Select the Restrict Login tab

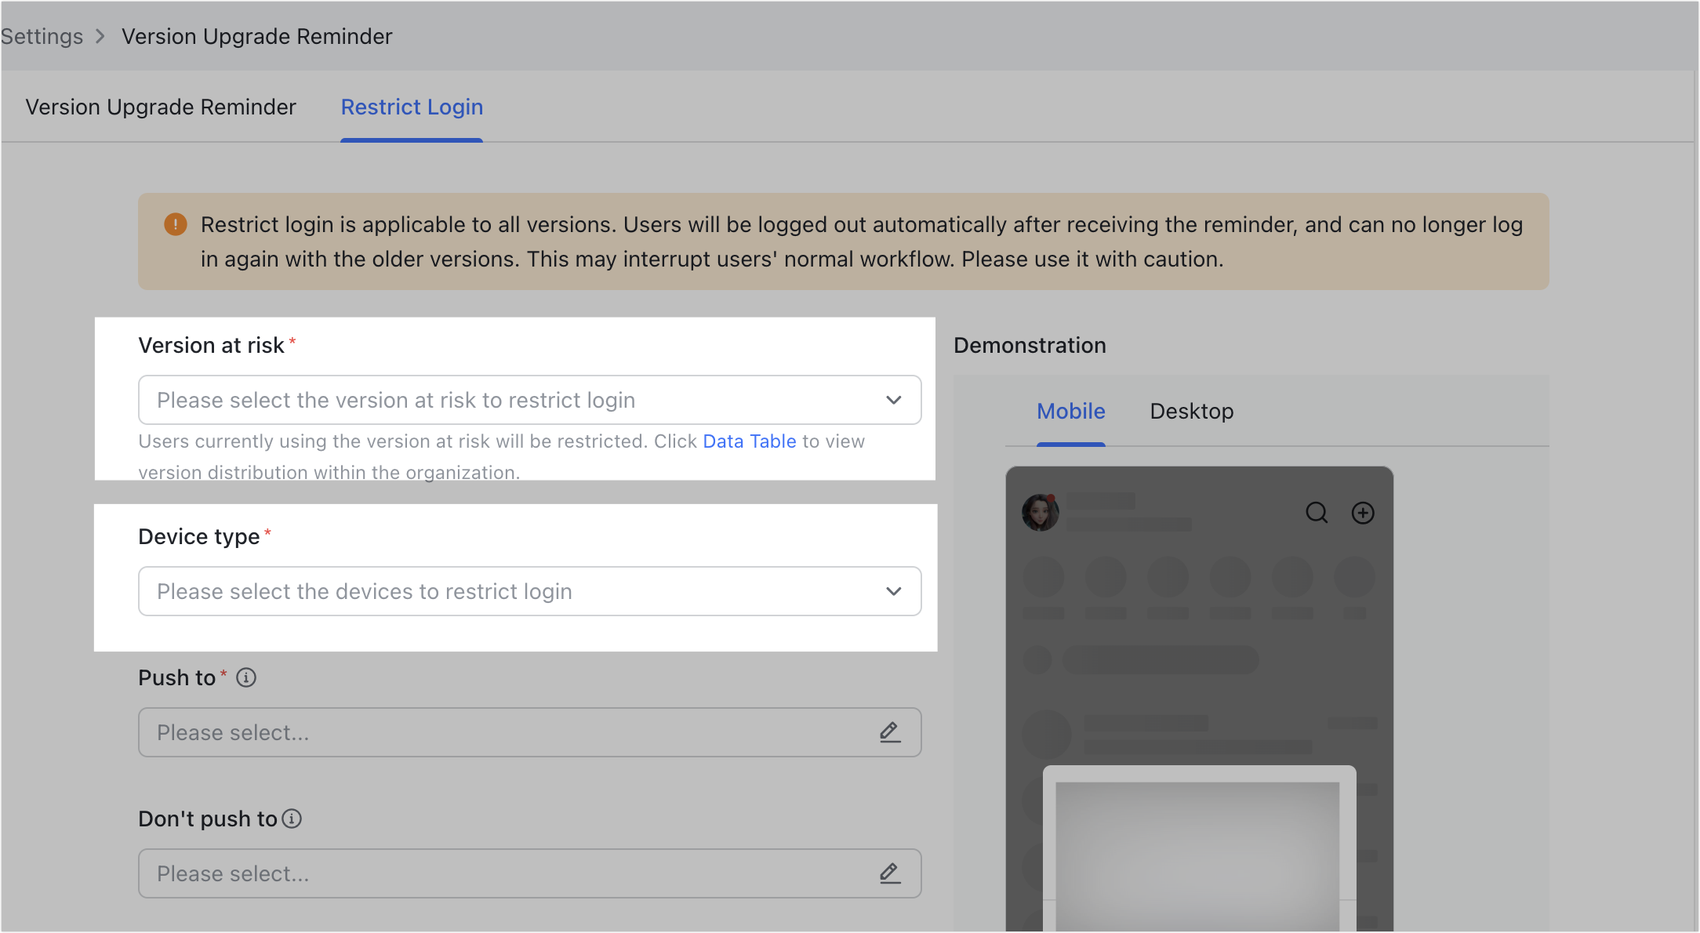411,107
